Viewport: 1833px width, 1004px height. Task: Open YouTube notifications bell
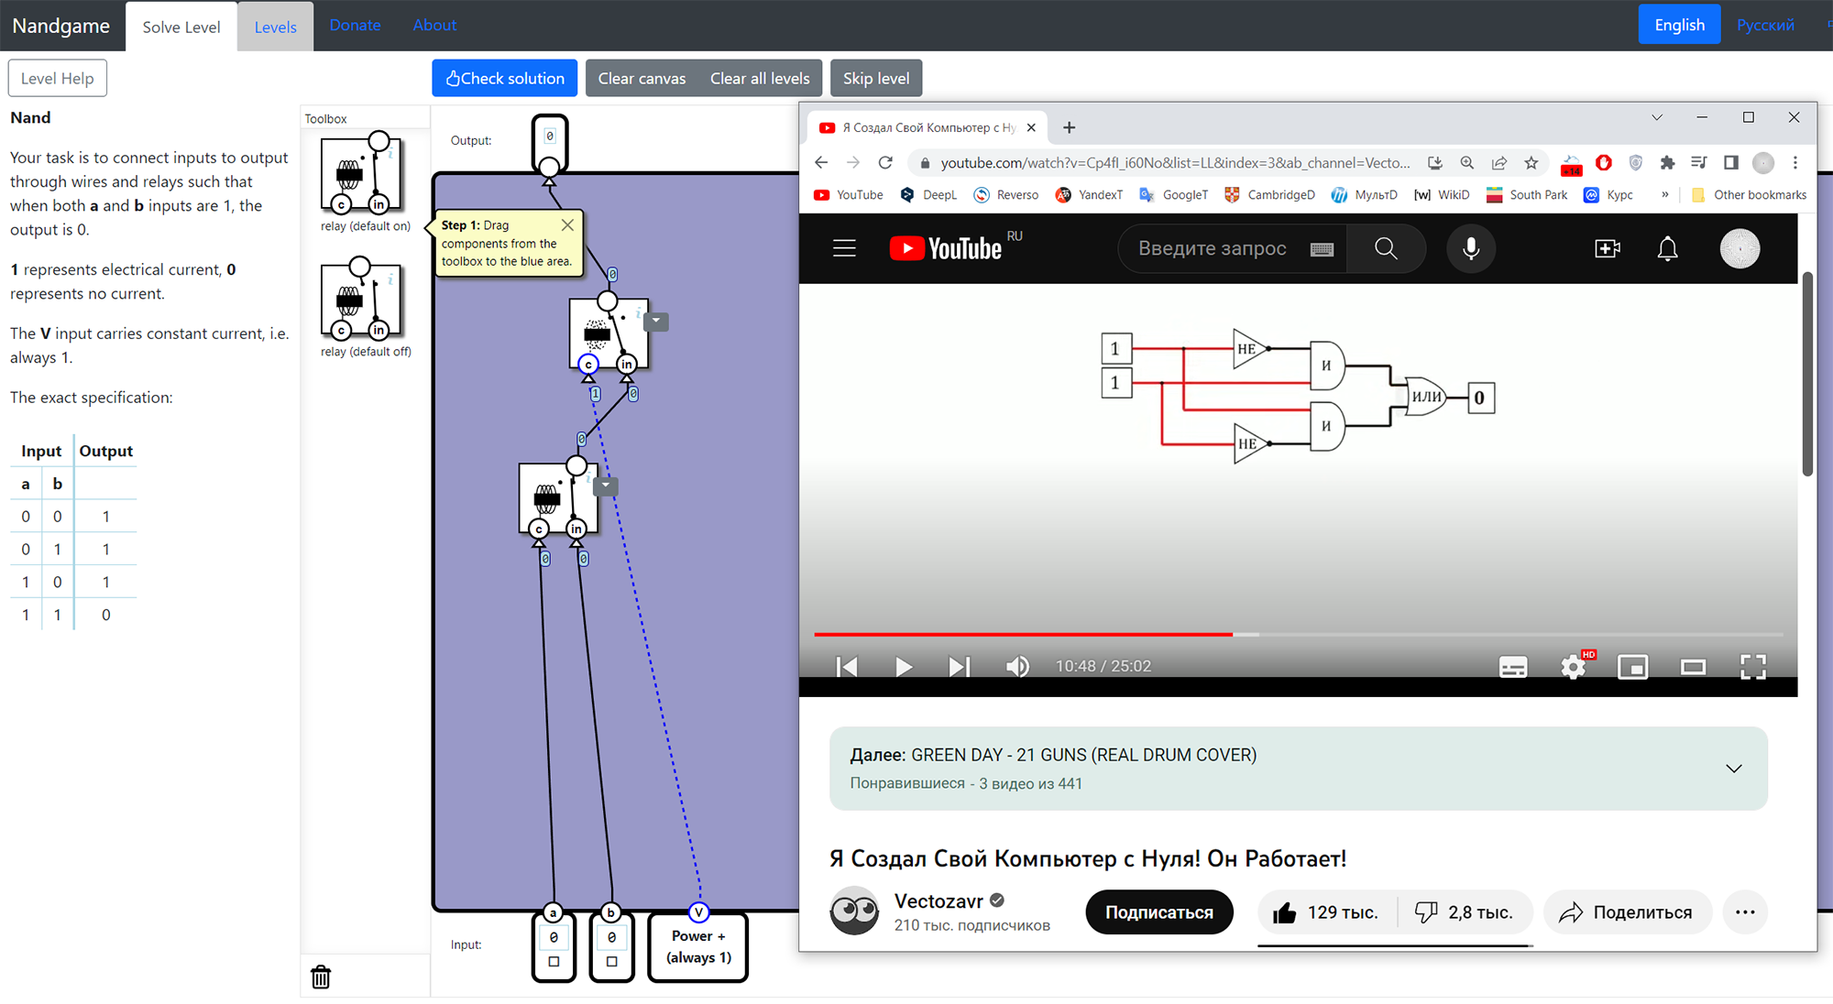(x=1667, y=248)
